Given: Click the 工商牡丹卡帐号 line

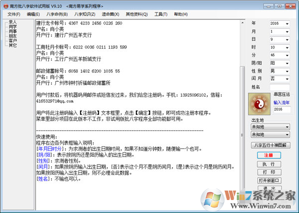Looking at the screenshot, I should (x=81, y=47).
